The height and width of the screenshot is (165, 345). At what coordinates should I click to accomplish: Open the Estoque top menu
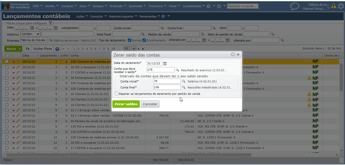(100, 6)
